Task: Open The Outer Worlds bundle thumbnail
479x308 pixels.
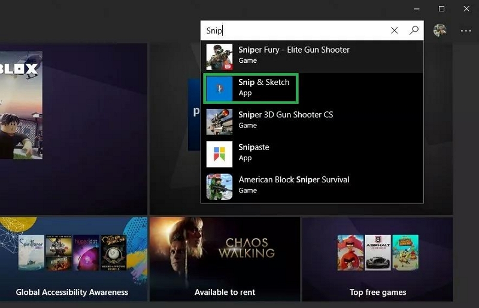Action: pos(113,252)
